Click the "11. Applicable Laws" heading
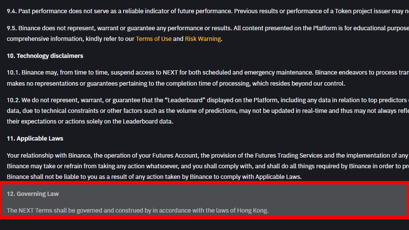Viewport: 409px width, 230px height. 35,138
